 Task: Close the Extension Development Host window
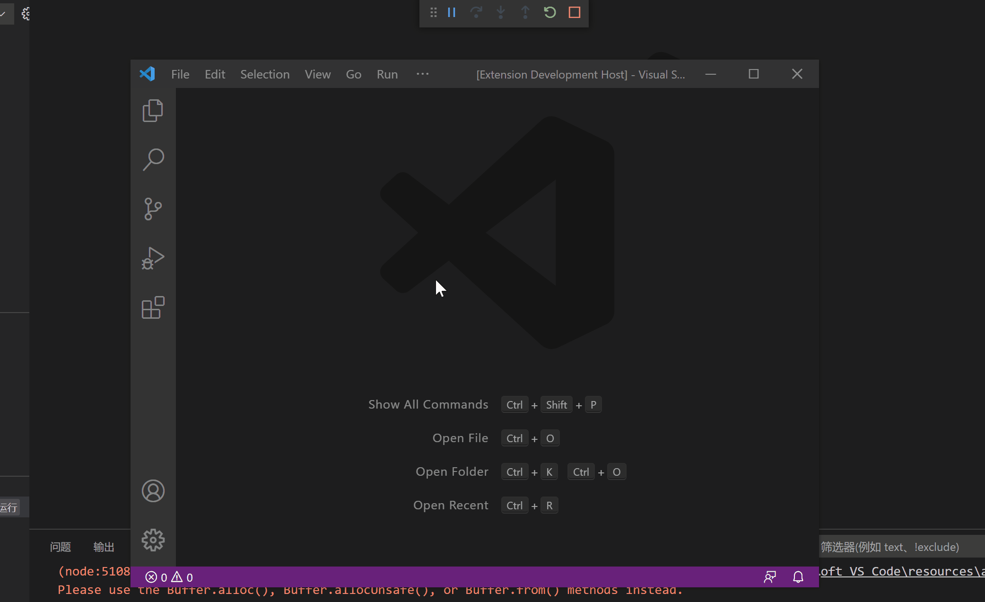point(797,74)
